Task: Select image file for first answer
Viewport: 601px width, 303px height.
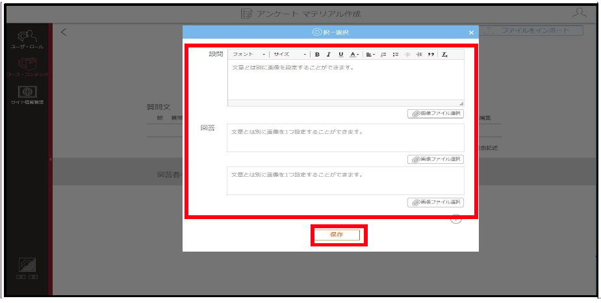Action: pyautogui.click(x=435, y=159)
